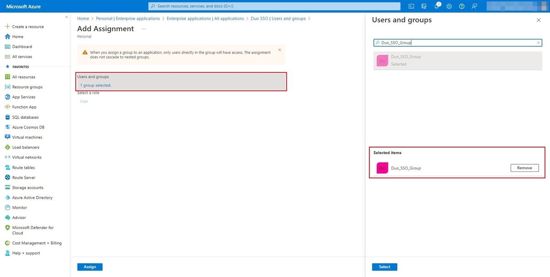This screenshot has width=550, height=277.
Task: Click the Duo_SSO_Group search result row
Action: pos(459,60)
